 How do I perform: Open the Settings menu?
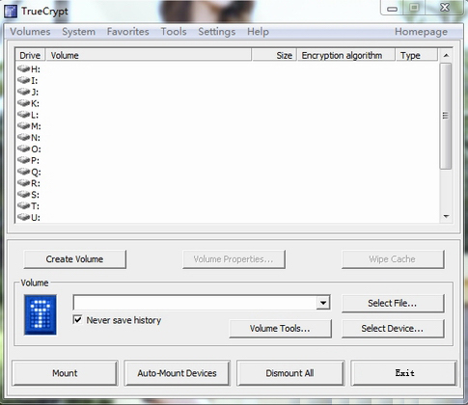[217, 32]
